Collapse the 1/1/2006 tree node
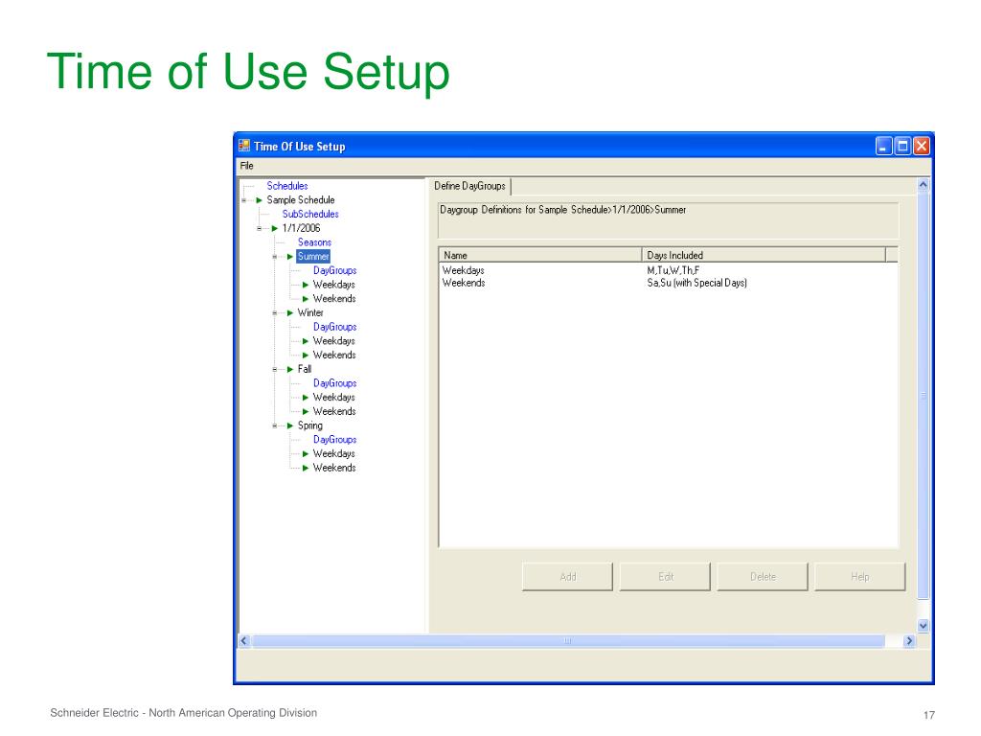This screenshot has width=981, height=736. [x=260, y=228]
